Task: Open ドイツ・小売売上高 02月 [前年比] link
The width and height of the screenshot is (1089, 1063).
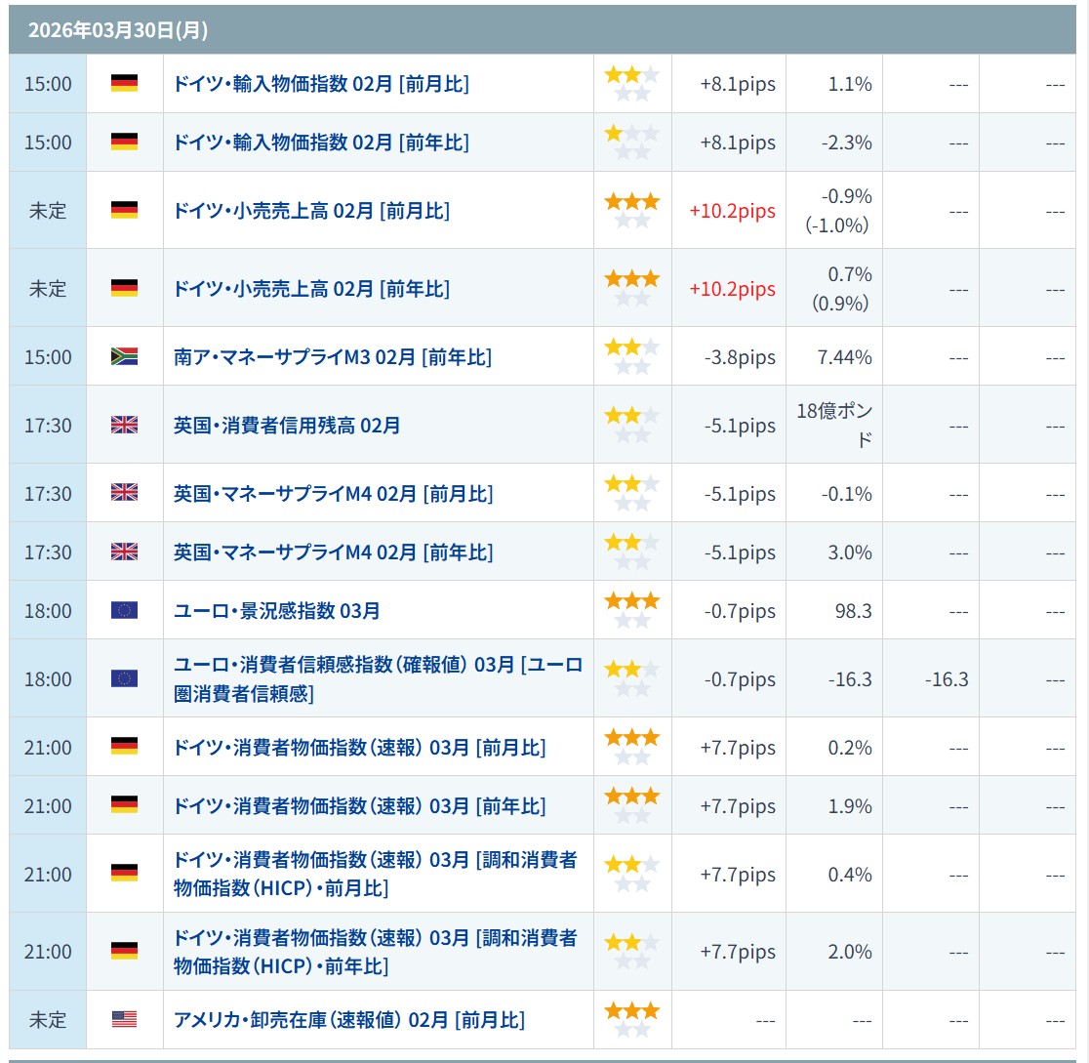Action: coord(311,289)
